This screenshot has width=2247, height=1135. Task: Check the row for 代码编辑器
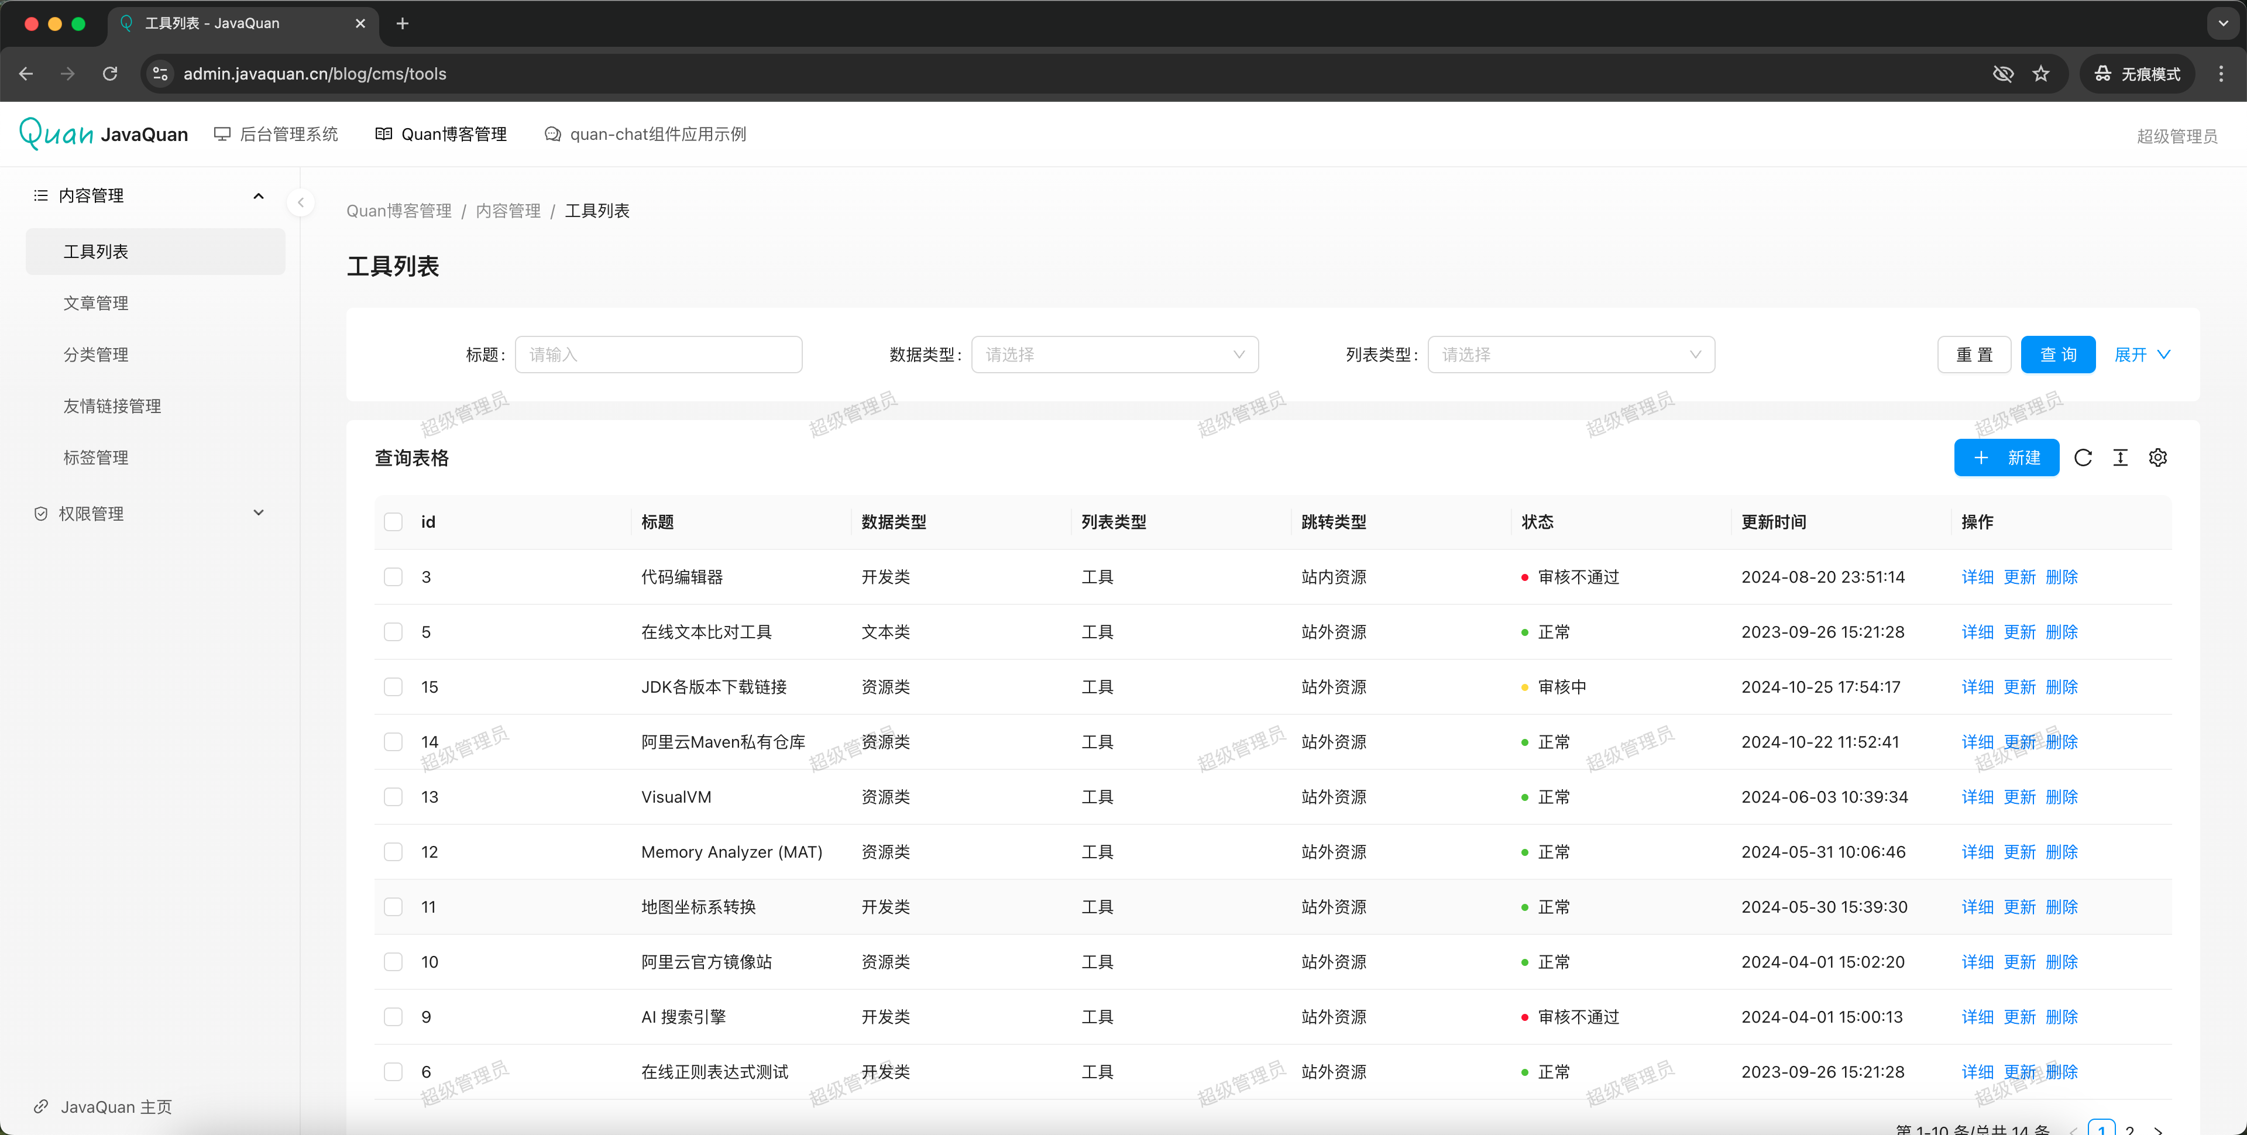393,577
